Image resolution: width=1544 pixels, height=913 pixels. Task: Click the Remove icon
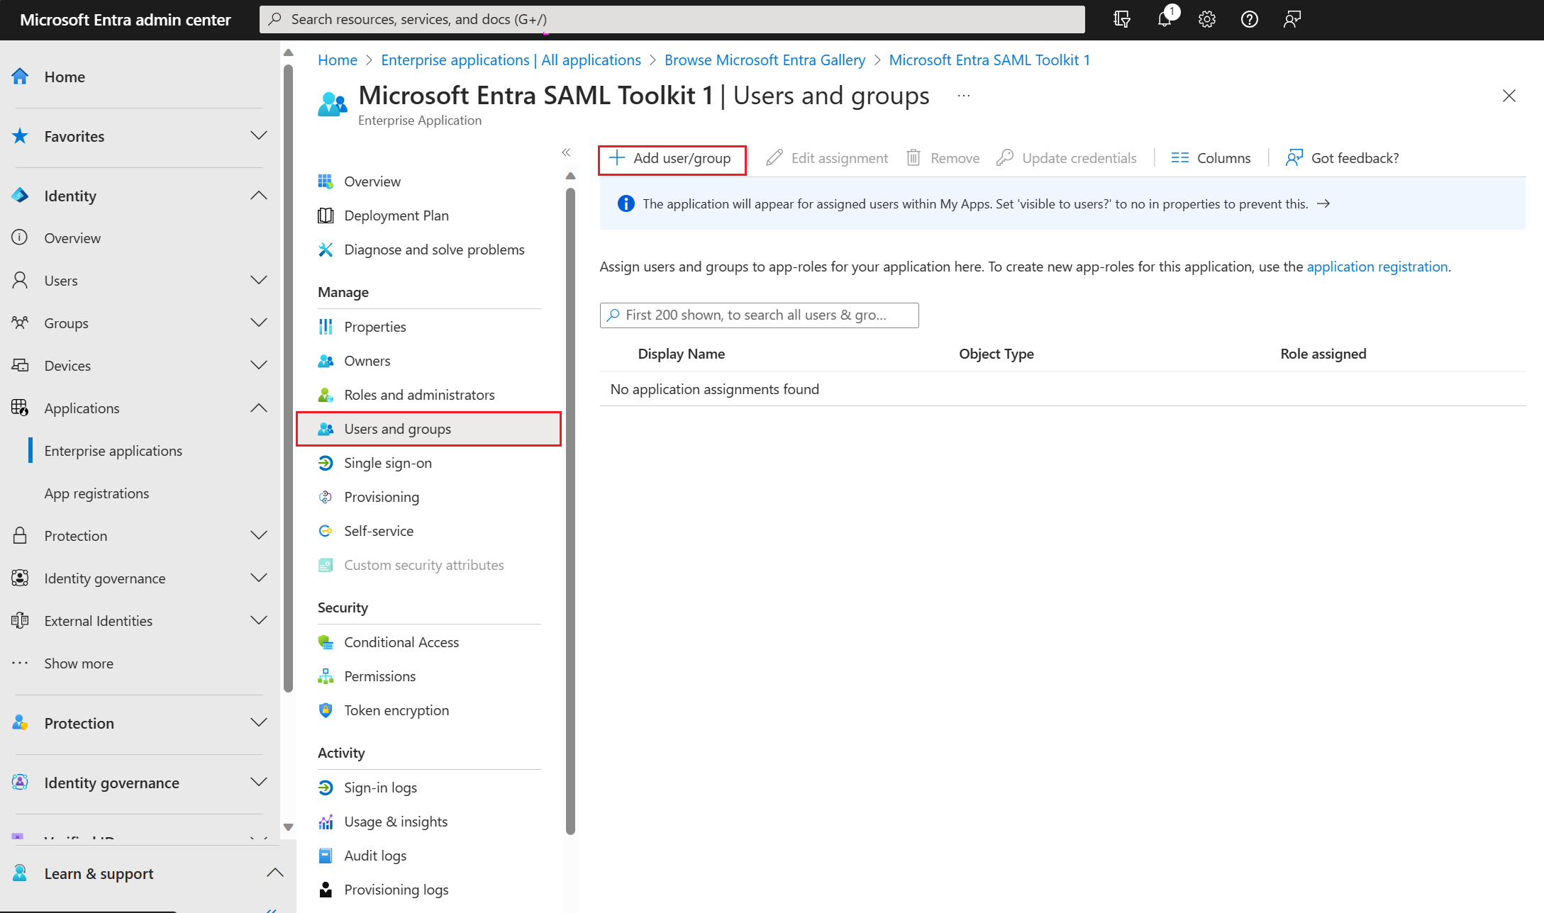pyautogui.click(x=912, y=157)
